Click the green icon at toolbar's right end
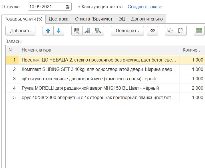 (199, 31)
